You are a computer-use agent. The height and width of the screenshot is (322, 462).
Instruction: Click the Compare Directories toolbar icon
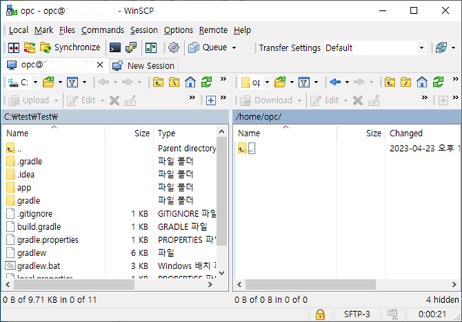pos(14,48)
